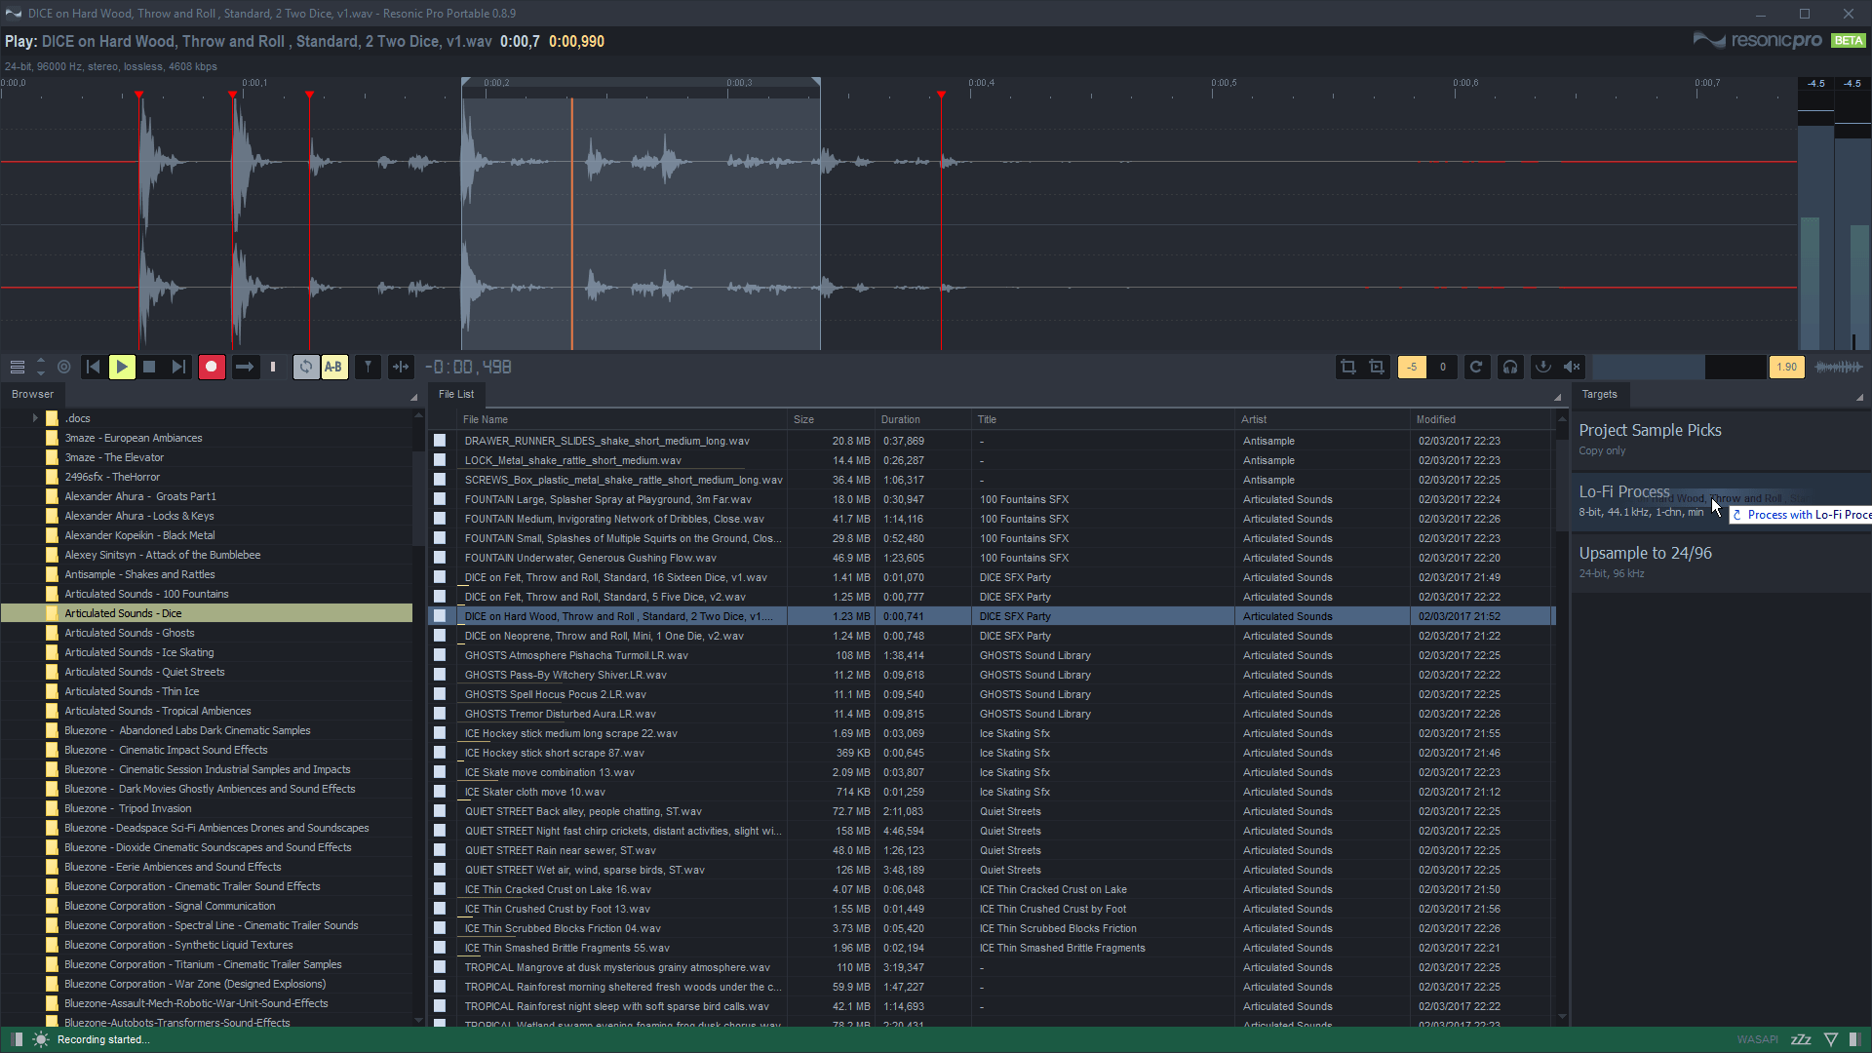The image size is (1872, 1053).
Task: Open the Targets panel corner expander
Action: 1859,398
